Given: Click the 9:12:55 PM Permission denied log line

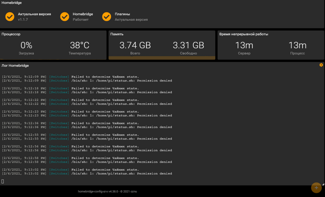Looking at the screenshot, I should 87,139.
